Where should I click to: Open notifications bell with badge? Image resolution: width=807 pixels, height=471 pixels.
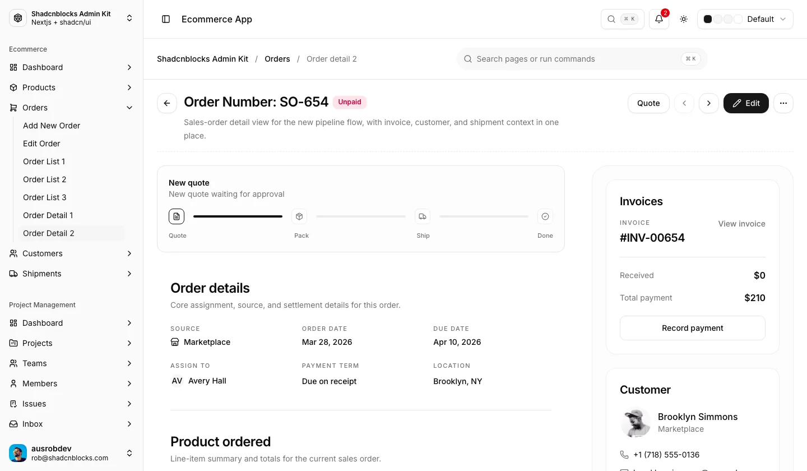[659, 19]
